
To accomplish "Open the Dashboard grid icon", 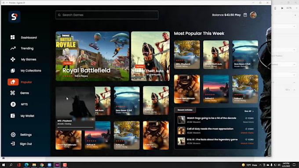I will pos(13,37).
